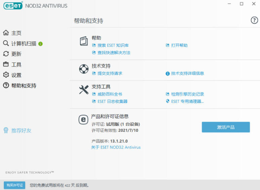Viewport: 260px width, 190px height.
Task: Click the 帮助和支持 page heading
Action: pos(88,21)
